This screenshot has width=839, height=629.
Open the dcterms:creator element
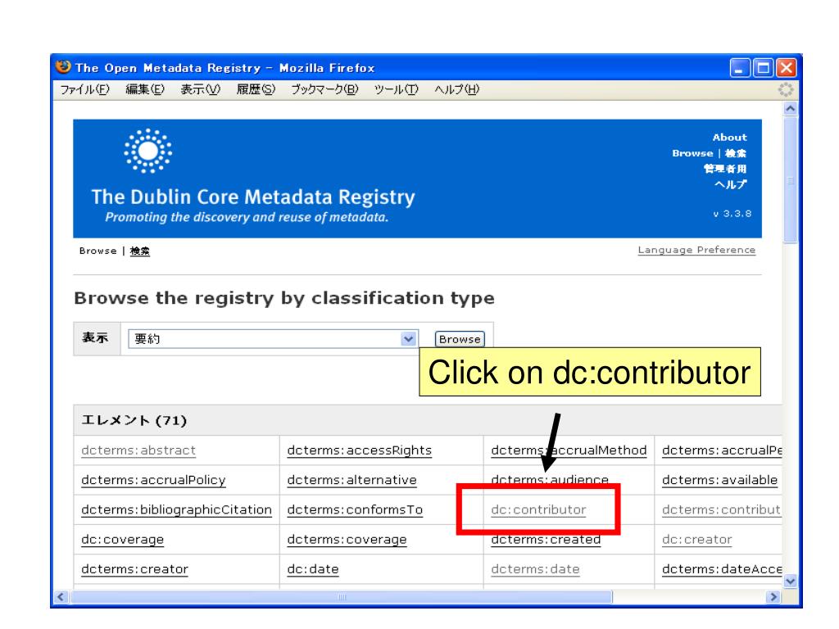click(135, 569)
